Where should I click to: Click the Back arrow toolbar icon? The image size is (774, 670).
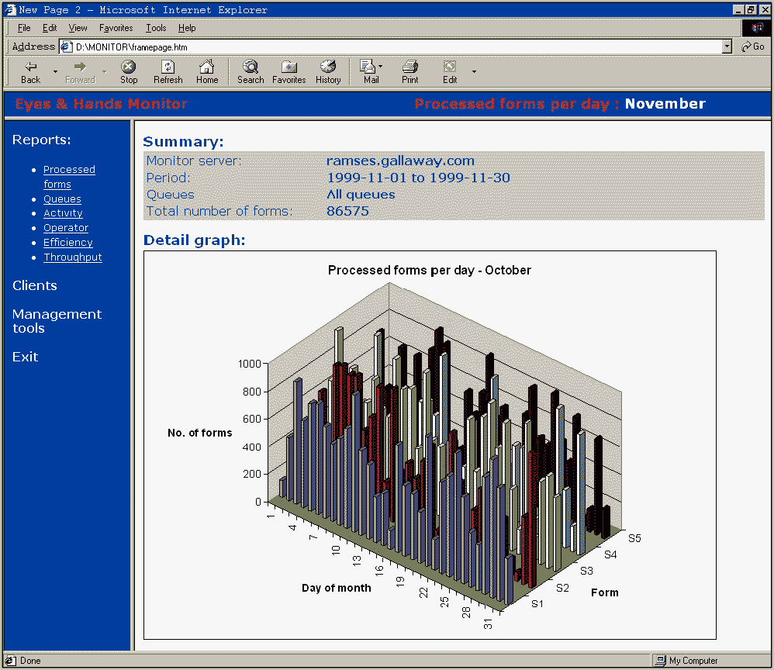pos(31,67)
